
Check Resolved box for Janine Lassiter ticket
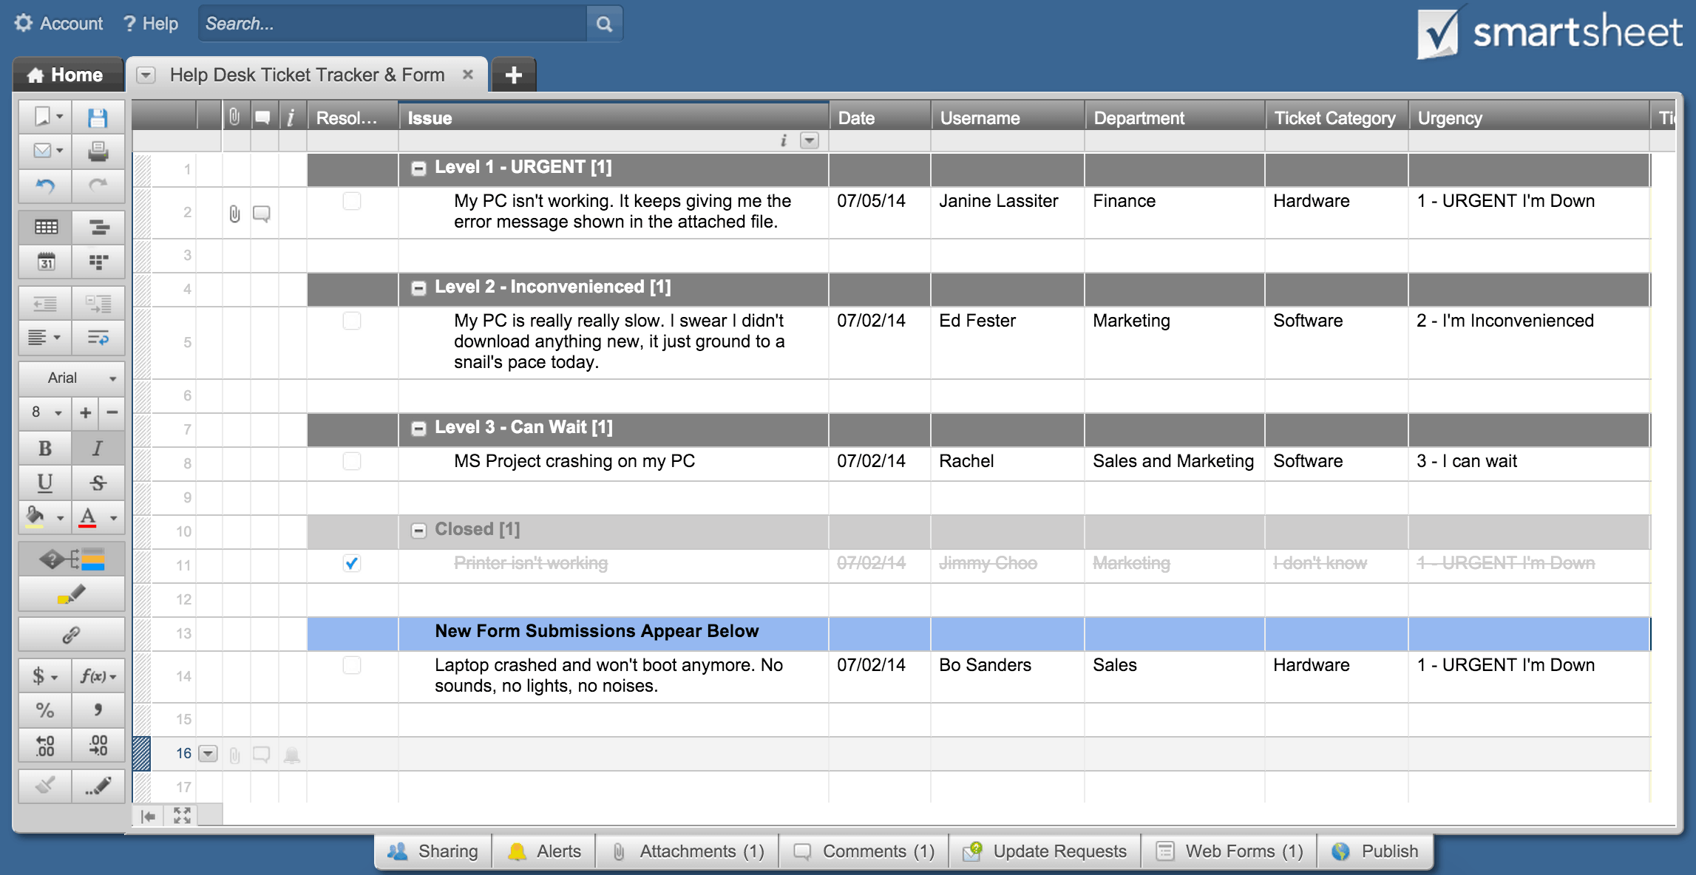tap(352, 201)
